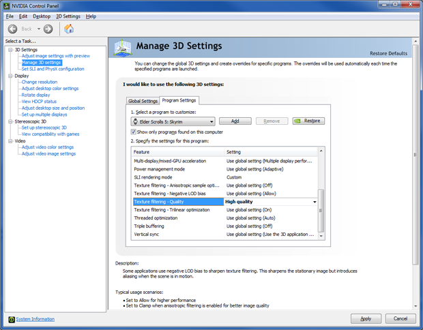The height and width of the screenshot is (330, 423).
Task: Open Adjust image settings with preview
Action: 56,56
